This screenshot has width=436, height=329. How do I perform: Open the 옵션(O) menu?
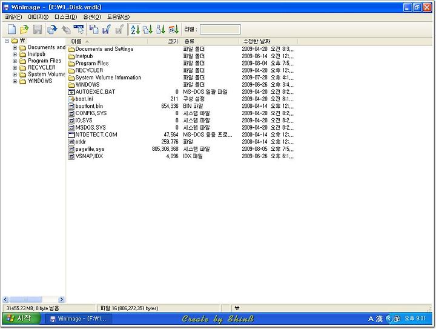point(92,17)
